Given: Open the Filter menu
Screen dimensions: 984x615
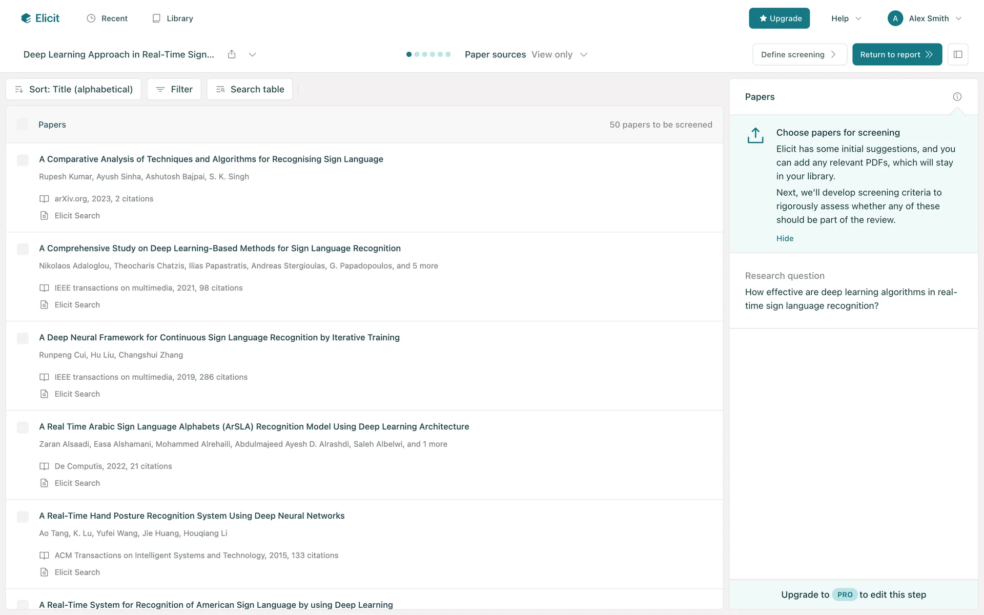Looking at the screenshot, I should [174, 89].
